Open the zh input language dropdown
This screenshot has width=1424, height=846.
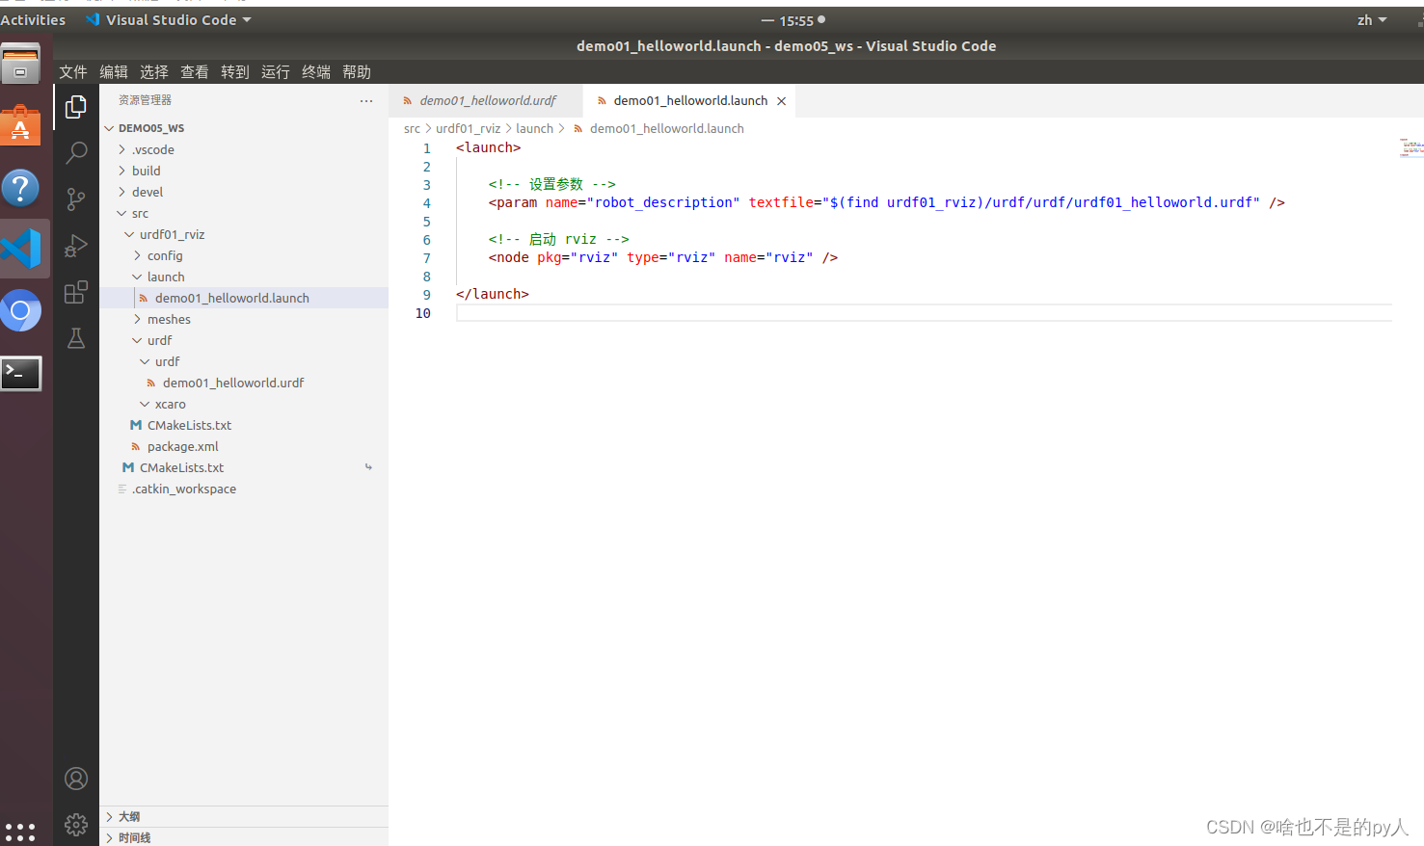click(1371, 20)
